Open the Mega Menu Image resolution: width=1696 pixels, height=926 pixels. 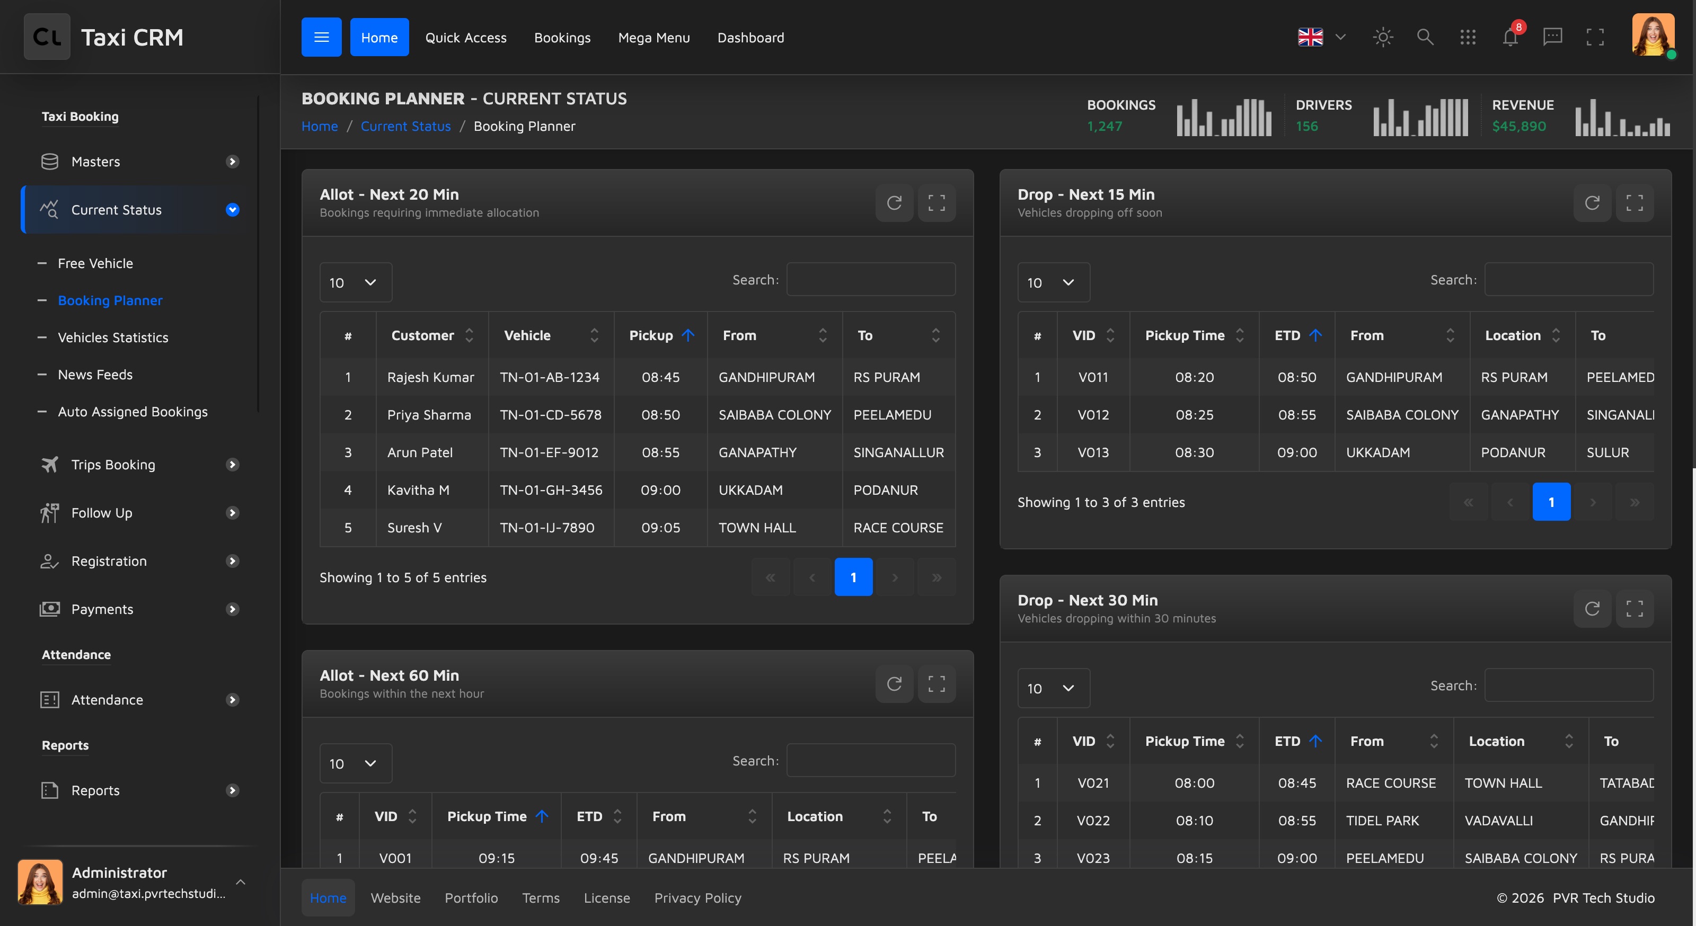pyautogui.click(x=654, y=38)
